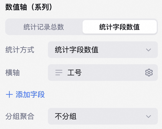Toggle statistics mode to 统计字段数值
Screen dimensions: 162x129
click(x=120, y=27)
